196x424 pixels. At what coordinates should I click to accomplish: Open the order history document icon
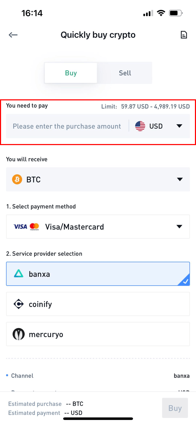(184, 35)
